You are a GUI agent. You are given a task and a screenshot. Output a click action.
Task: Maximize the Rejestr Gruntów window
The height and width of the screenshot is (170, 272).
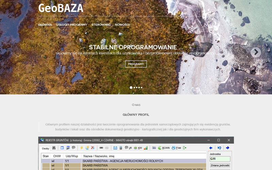point(219,140)
